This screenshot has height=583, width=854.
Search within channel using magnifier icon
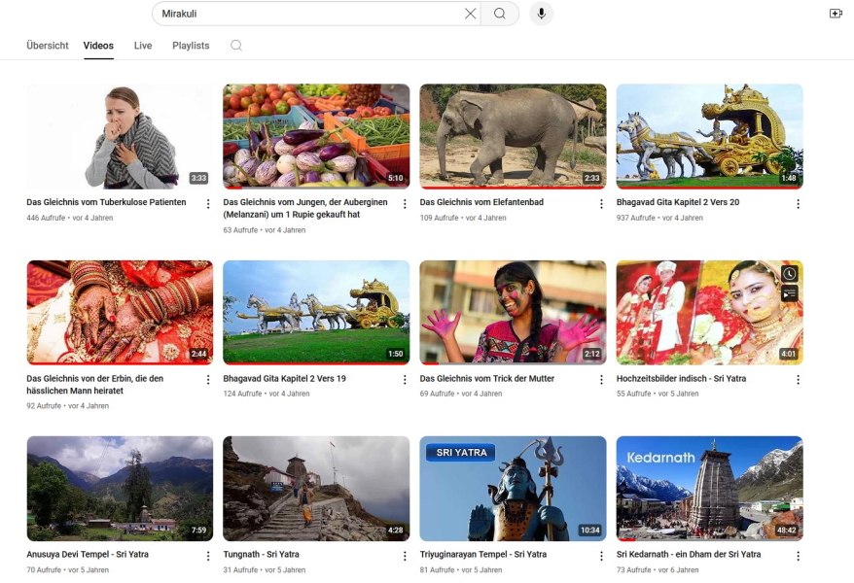pyautogui.click(x=235, y=46)
